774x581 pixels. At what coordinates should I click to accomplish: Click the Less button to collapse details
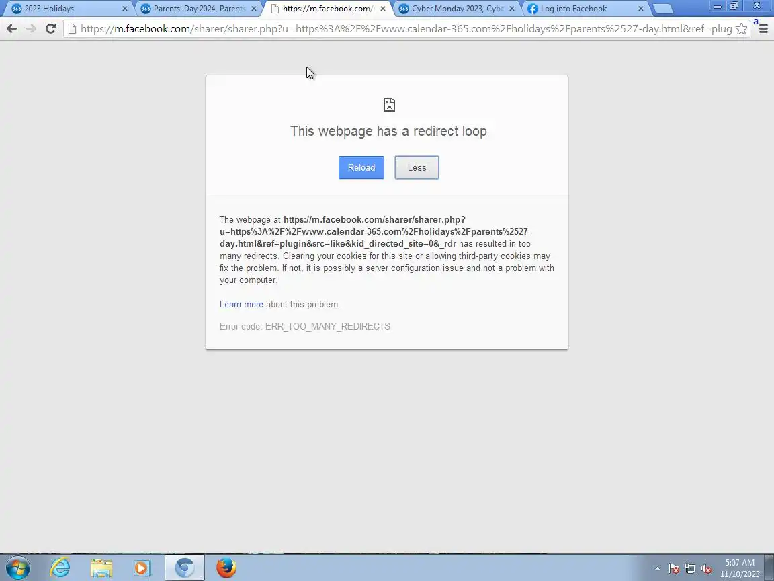417,167
